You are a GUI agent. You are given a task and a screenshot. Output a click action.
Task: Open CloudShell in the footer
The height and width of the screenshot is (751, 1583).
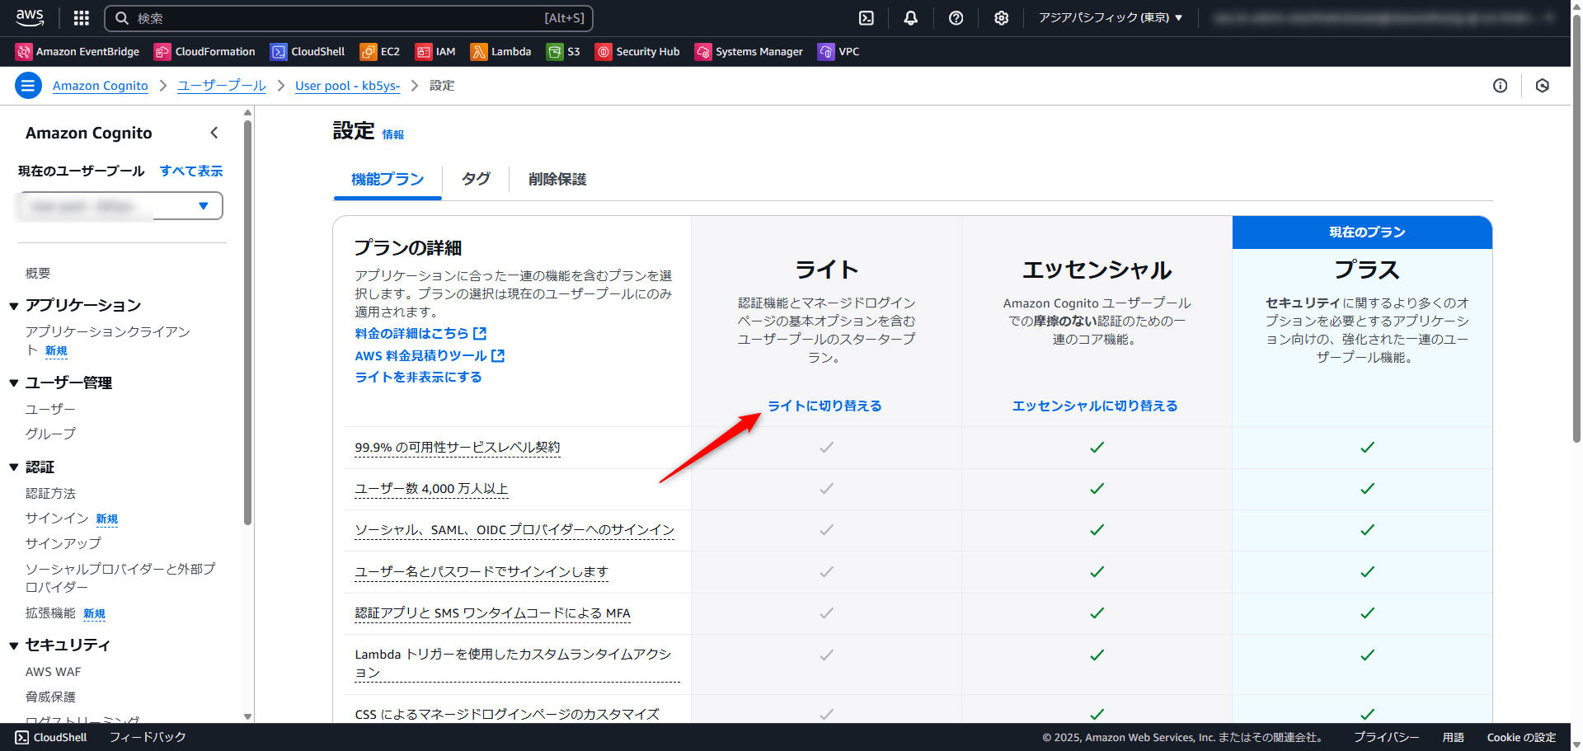[51, 737]
